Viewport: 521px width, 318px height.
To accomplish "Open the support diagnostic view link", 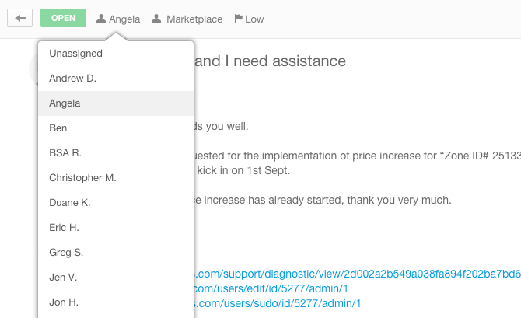I will tap(357, 274).
